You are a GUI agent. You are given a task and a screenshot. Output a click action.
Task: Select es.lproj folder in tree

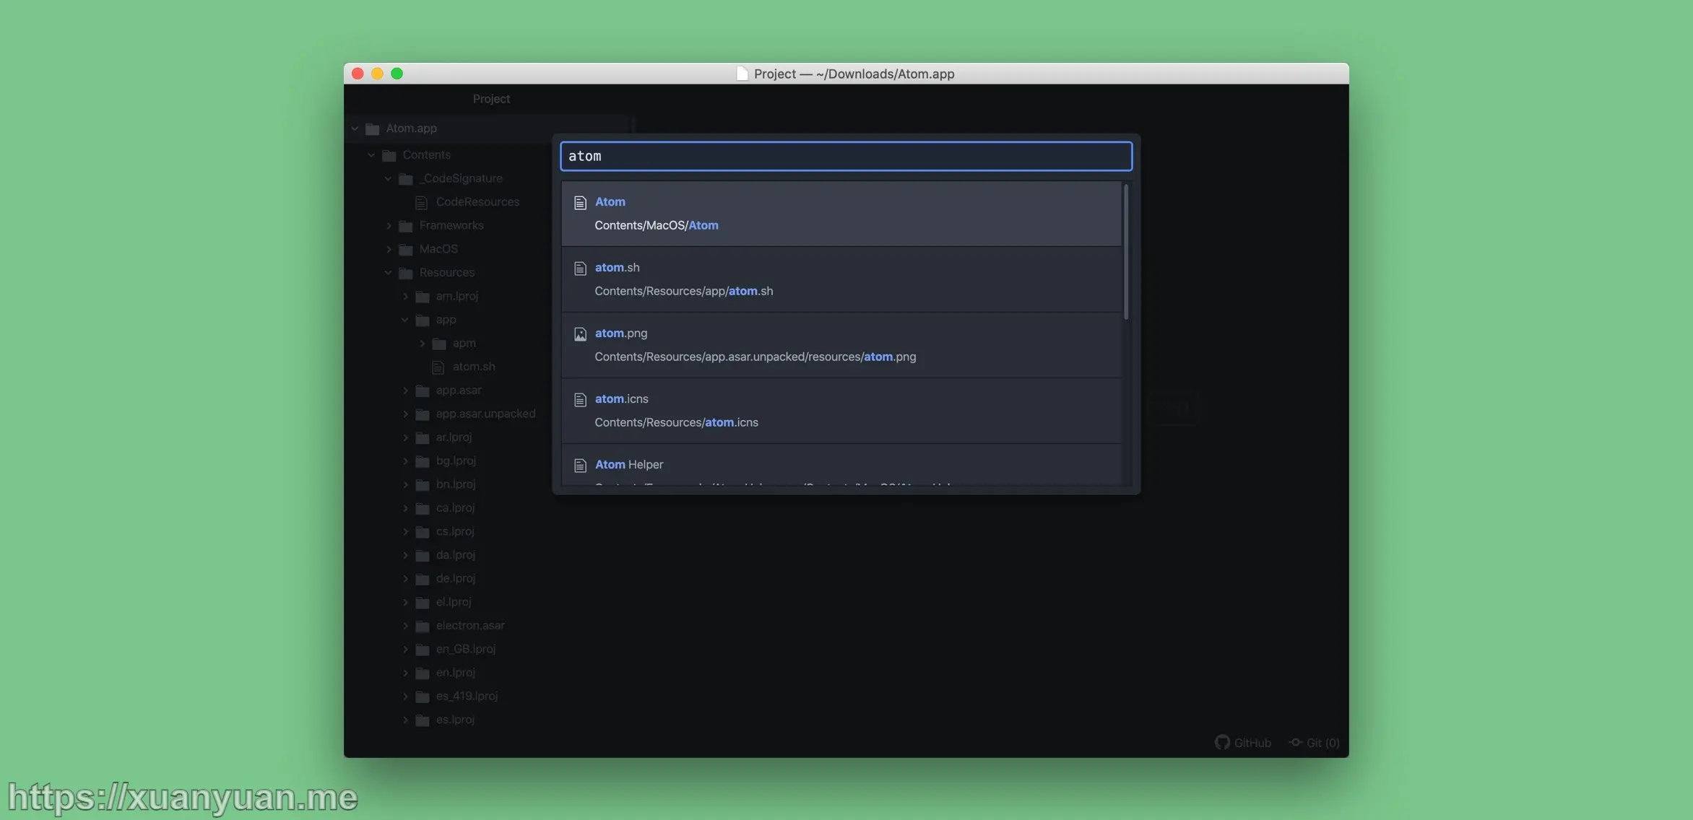(455, 720)
